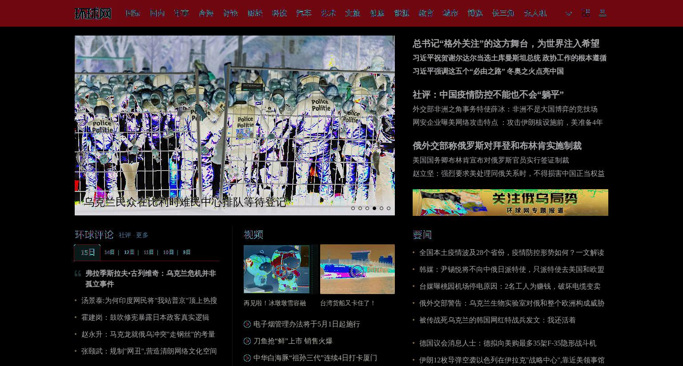Open 被传战死乌克兰的韩国网红 news item
The image size is (683, 366).
point(498,320)
